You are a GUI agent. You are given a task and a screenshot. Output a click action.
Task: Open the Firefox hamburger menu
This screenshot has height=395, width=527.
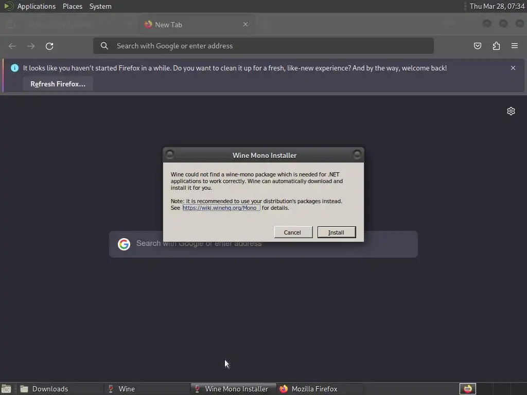coord(515,46)
